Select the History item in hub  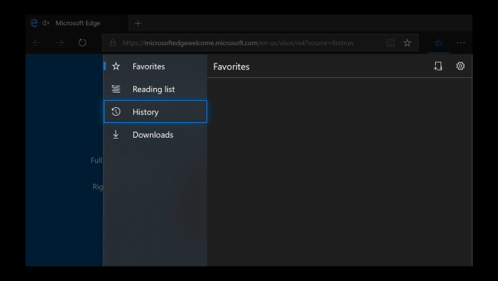click(155, 112)
